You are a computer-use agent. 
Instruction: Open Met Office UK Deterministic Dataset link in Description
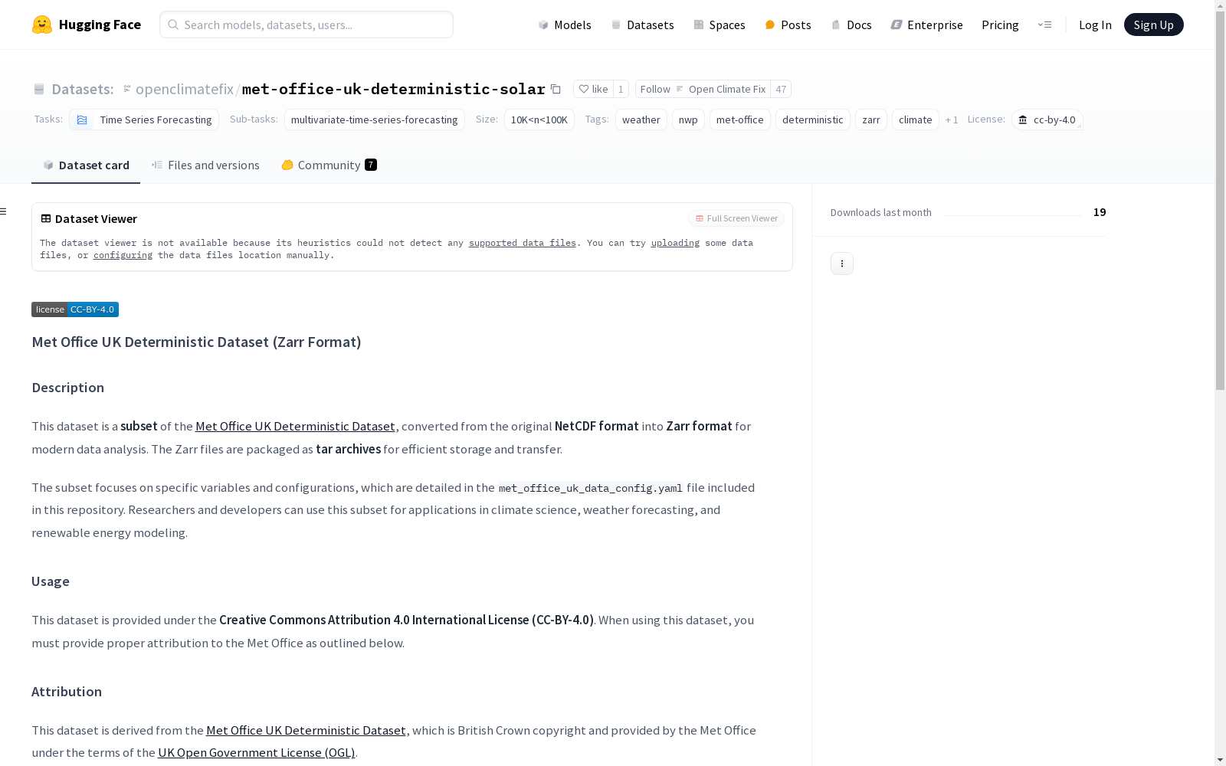[295, 426]
